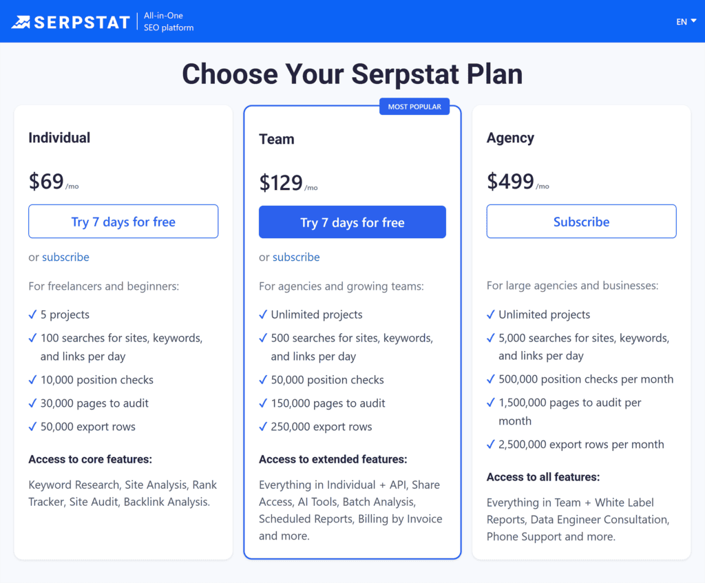Click the checkmark beside "30,000 pages to audit"
This screenshot has height=583, width=705.
pos(32,403)
